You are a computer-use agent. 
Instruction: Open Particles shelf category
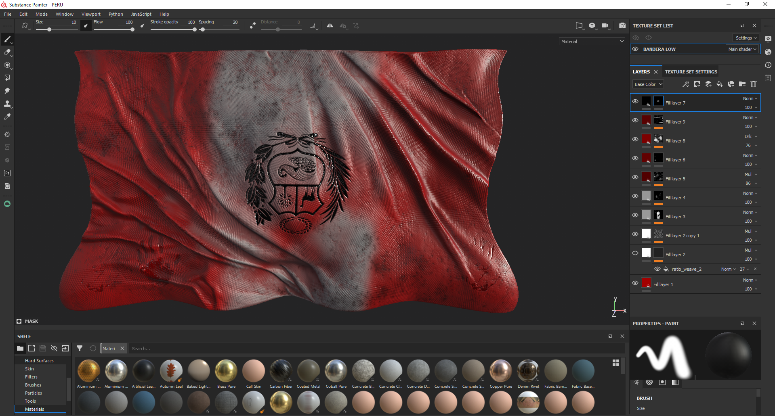click(34, 393)
